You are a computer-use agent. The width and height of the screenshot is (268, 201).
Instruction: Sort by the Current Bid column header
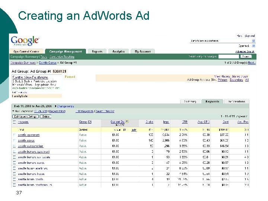[117, 122]
